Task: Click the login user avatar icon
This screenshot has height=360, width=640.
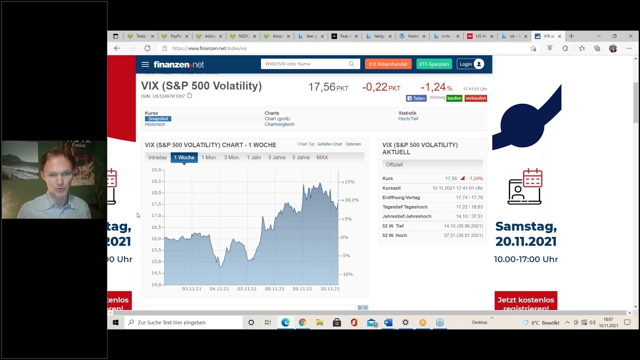Action: click(x=478, y=64)
